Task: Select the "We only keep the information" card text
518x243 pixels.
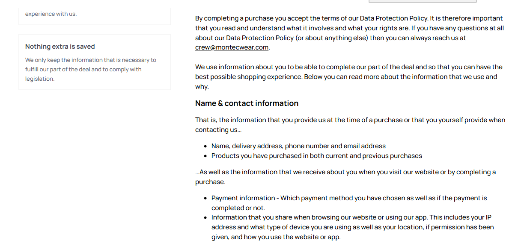Action: [90, 69]
